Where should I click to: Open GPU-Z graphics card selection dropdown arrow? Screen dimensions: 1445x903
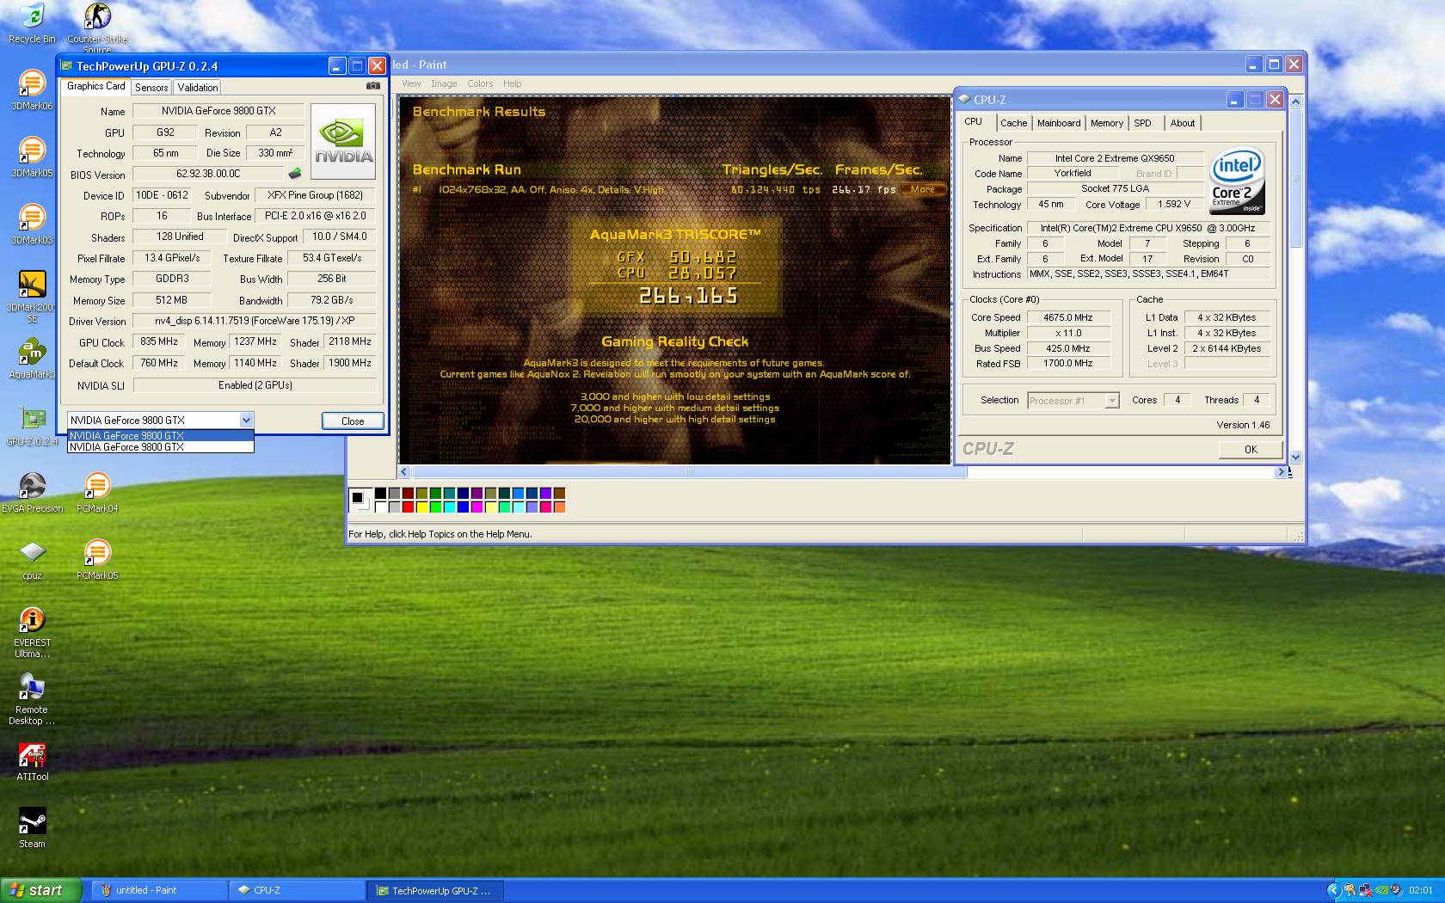246,420
